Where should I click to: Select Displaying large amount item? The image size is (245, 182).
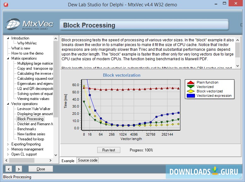pyautogui.click(x=35, y=114)
